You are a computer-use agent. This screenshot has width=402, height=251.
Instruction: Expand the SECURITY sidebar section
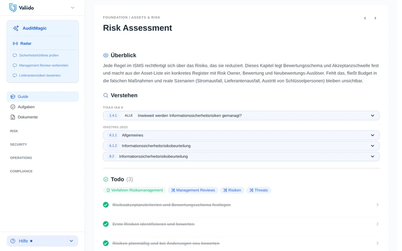(x=18, y=144)
